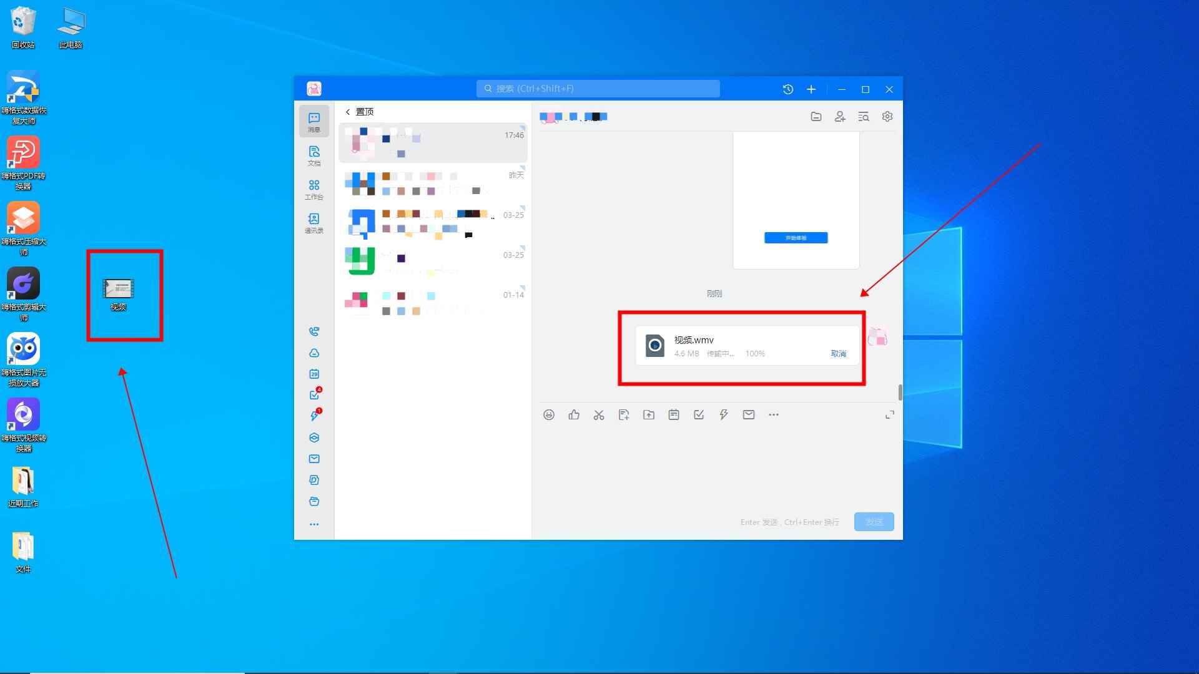Screen dimensions: 1199x674
Task: Click the thumbs-up icon in chat toolbar
Action: pos(574,415)
